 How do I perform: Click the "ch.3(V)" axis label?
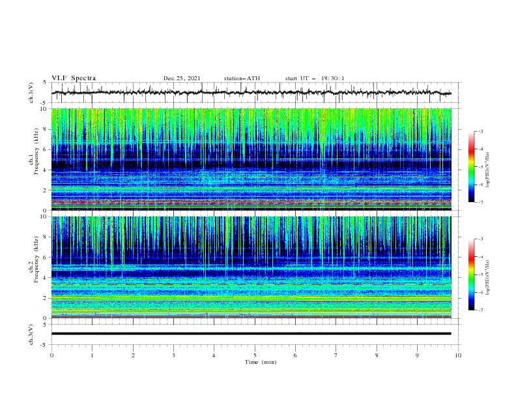(31, 334)
